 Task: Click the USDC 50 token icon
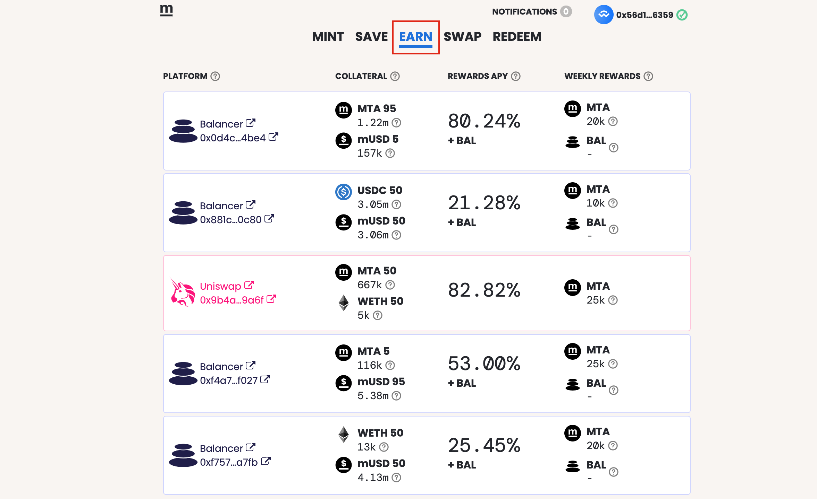344,192
